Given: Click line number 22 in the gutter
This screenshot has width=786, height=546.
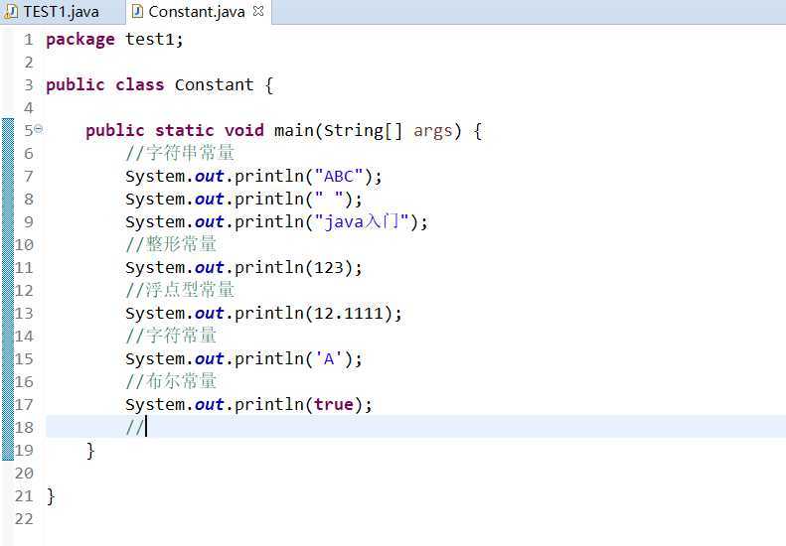Looking at the screenshot, I should 24,519.
